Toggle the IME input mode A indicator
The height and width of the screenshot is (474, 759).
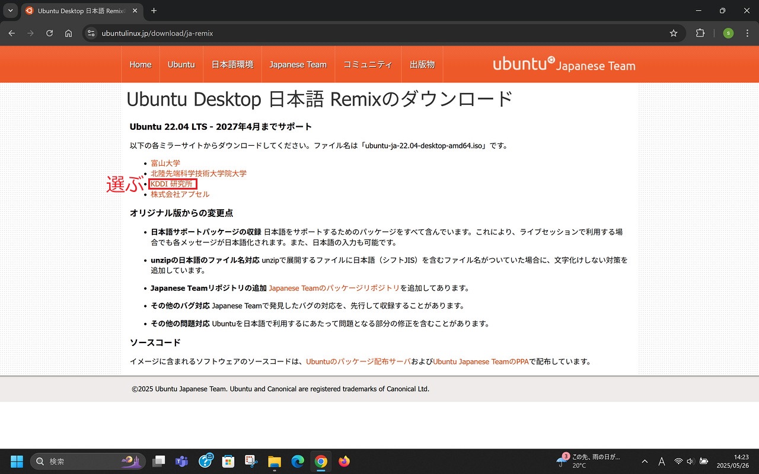click(662, 461)
